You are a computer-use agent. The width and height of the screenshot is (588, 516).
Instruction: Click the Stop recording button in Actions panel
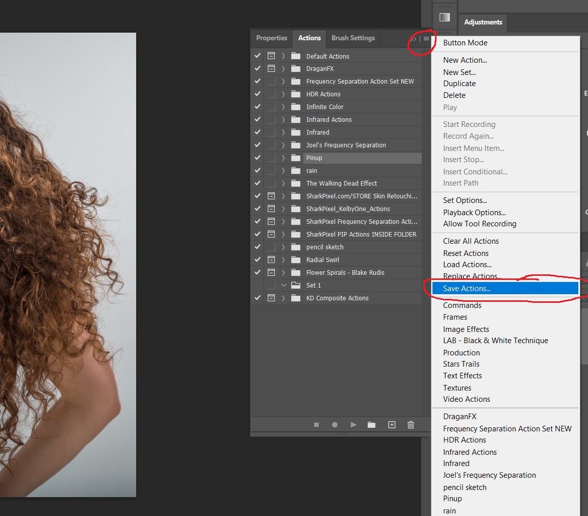click(x=316, y=425)
